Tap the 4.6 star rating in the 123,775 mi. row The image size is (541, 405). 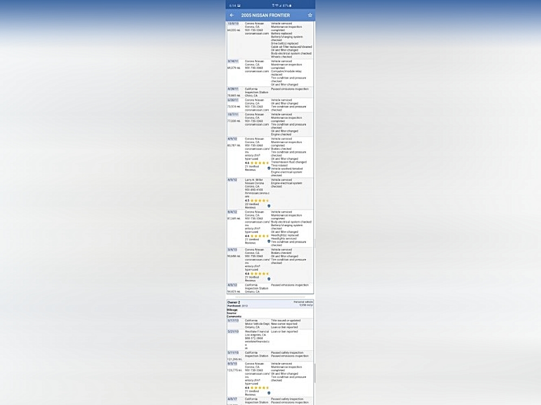(256, 388)
